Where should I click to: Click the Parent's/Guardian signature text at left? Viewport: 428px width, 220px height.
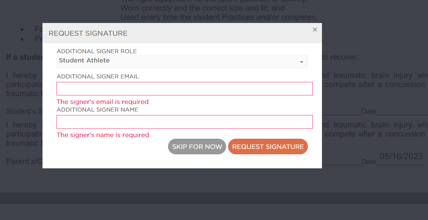pos(24,162)
